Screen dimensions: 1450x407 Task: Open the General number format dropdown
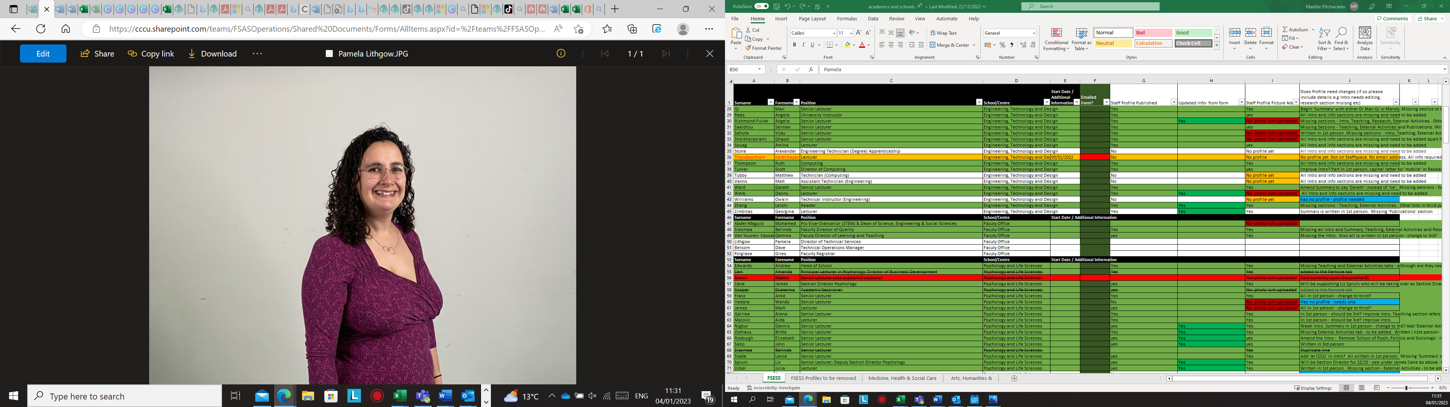click(x=1034, y=33)
